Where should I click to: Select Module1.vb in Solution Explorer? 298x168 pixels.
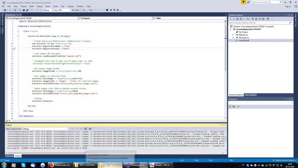(244, 38)
